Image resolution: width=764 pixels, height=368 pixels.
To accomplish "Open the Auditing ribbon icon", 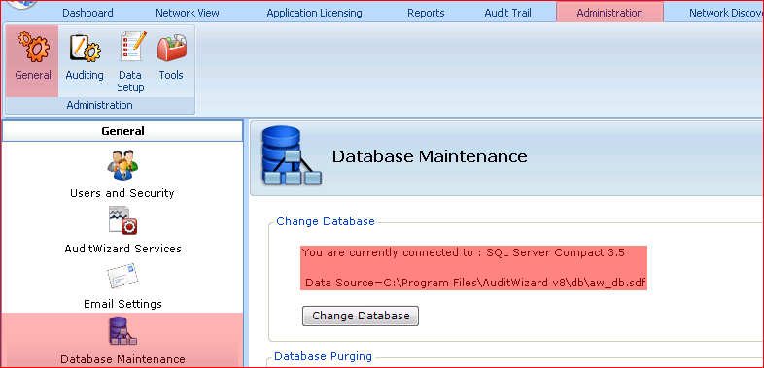I will [x=85, y=48].
